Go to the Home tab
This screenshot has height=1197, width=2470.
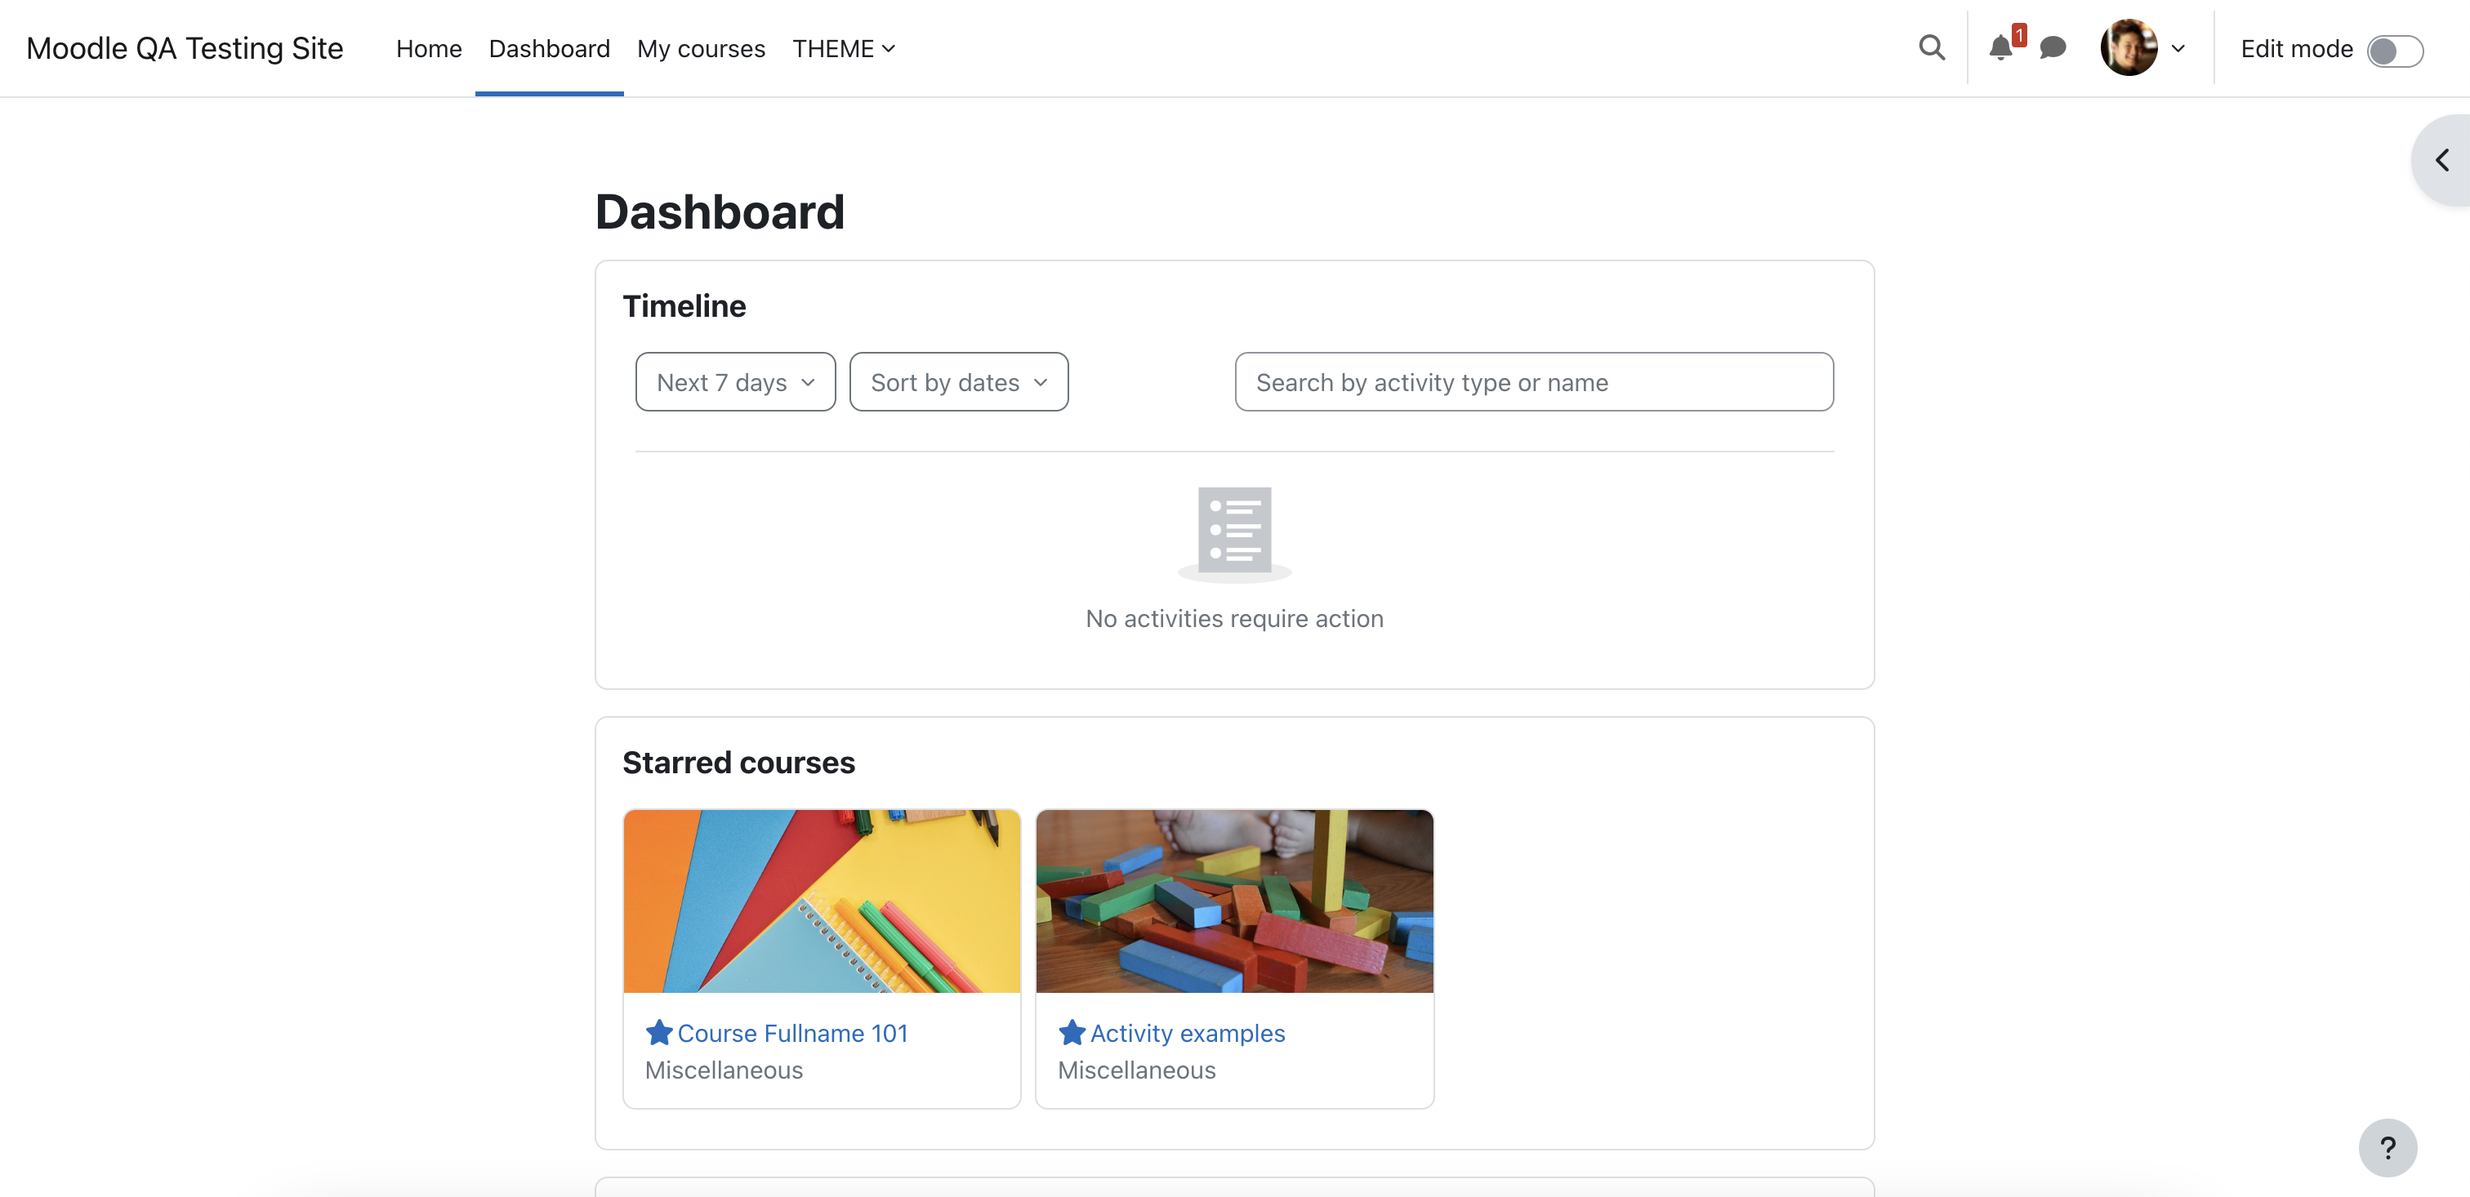429,48
